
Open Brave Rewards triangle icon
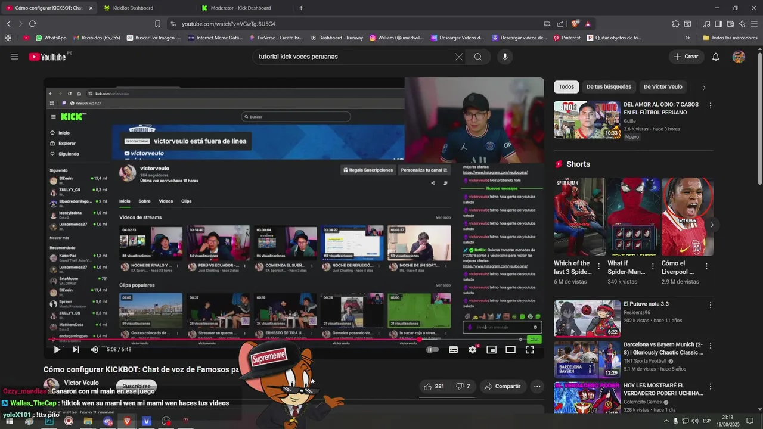coord(588,24)
